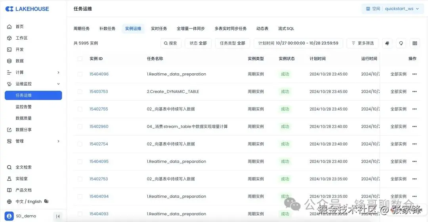The height and width of the screenshot is (222, 428).
Task: Click the 实验室 flask icon
Action: tap(9, 178)
